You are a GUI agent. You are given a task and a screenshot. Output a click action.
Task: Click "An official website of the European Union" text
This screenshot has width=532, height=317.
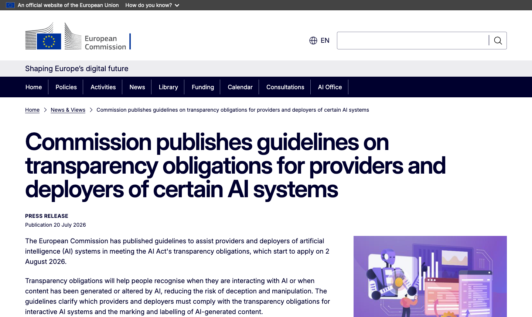tap(68, 5)
